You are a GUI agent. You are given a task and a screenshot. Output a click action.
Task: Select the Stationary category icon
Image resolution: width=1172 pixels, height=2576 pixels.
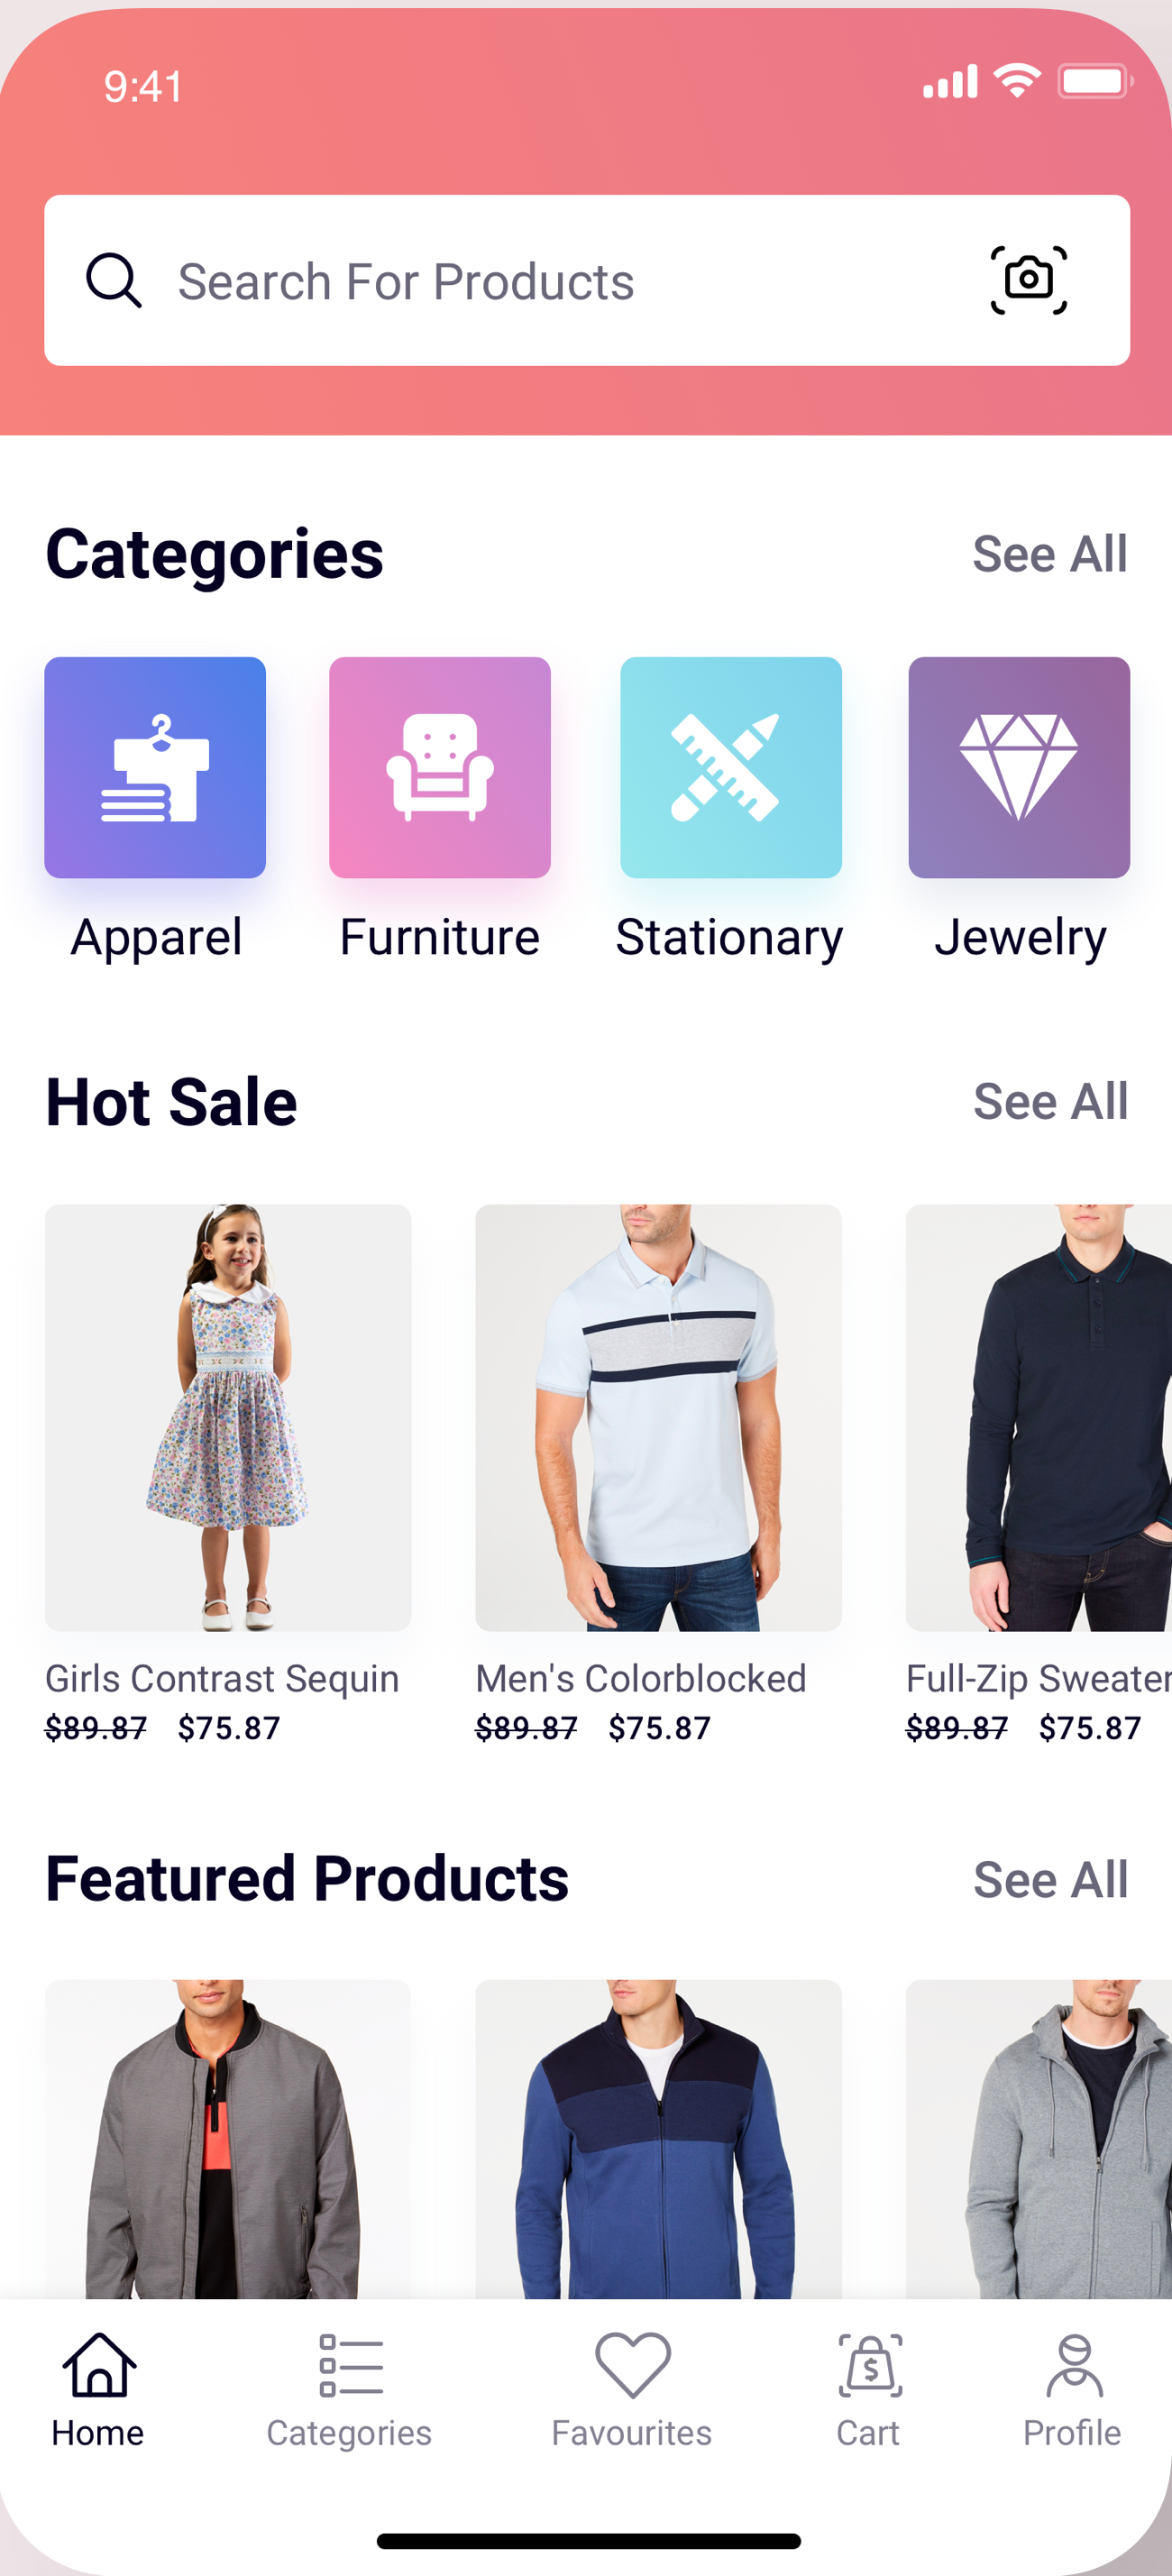click(731, 767)
